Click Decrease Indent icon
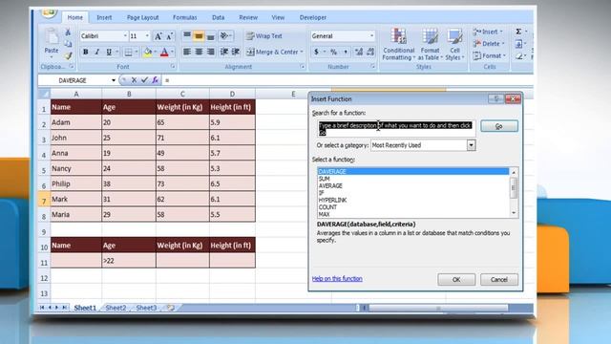Viewport: 611px width, 344px height. [x=224, y=52]
